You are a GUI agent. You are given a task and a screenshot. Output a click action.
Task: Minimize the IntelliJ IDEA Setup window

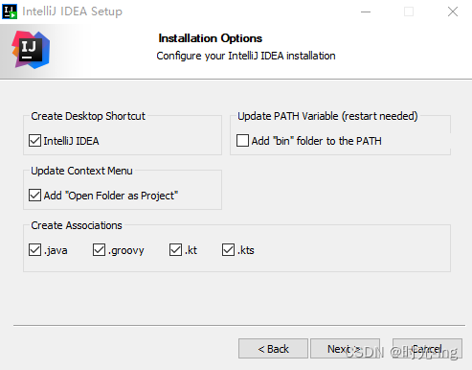tap(366, 12)
